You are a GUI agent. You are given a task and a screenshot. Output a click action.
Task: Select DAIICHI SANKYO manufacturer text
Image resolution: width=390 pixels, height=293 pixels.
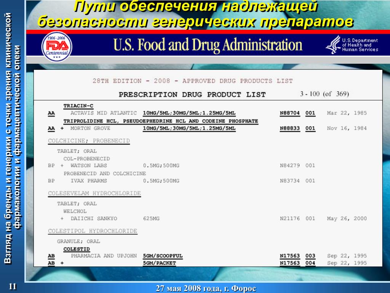94,219
